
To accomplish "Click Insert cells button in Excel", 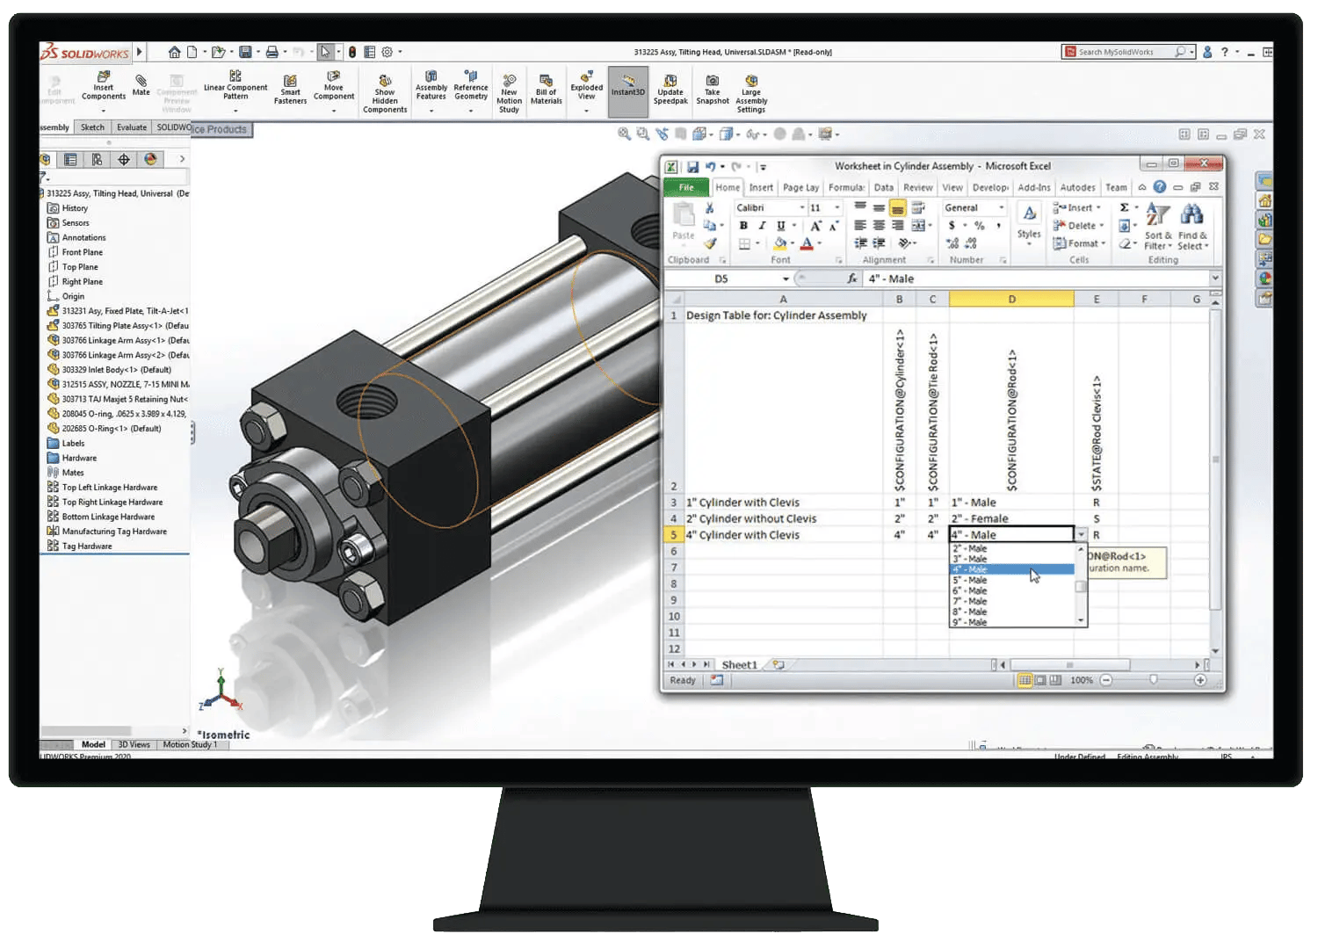I will pyautogui.click(x=1078, y=207).
